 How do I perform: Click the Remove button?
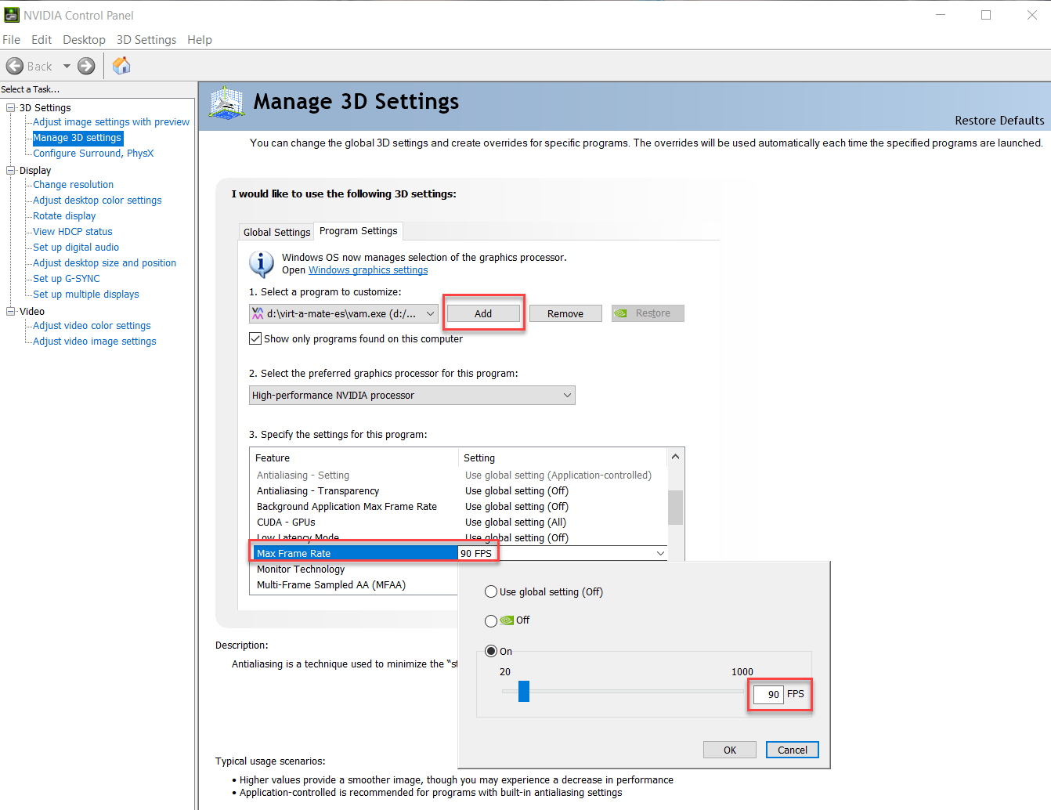click(x=565, y=313)
